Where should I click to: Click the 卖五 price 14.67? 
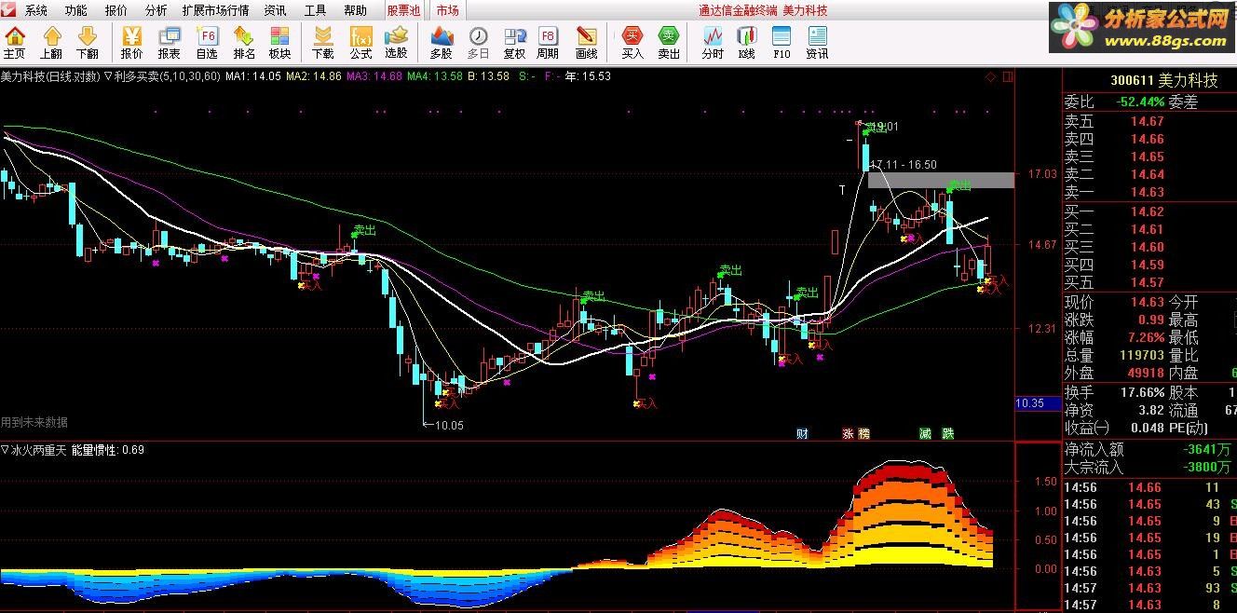(x=1148, y=121)
